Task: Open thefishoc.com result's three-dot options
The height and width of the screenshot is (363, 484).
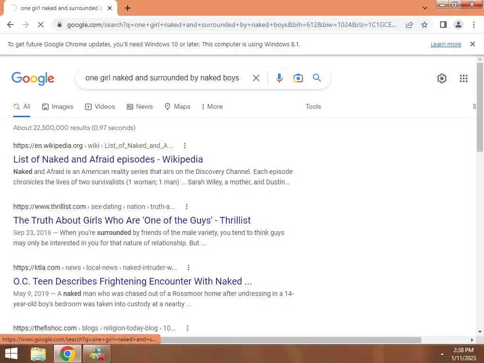Action: (187, 328)
